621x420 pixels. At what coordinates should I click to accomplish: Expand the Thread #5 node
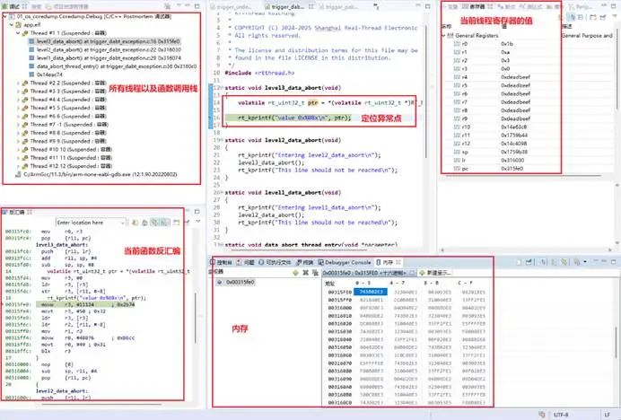[x=18, y=108]
